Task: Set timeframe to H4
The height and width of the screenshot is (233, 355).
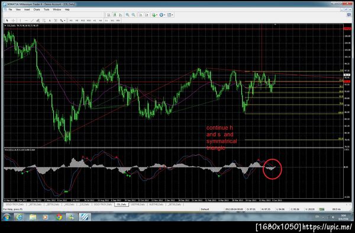Action: point(101,21)
